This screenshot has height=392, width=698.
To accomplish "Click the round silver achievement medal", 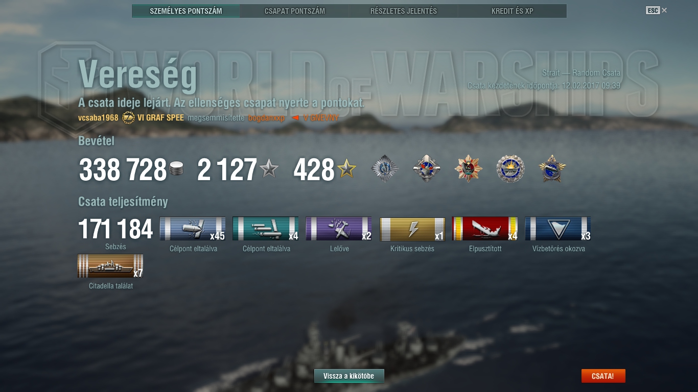I will point(510,168).
